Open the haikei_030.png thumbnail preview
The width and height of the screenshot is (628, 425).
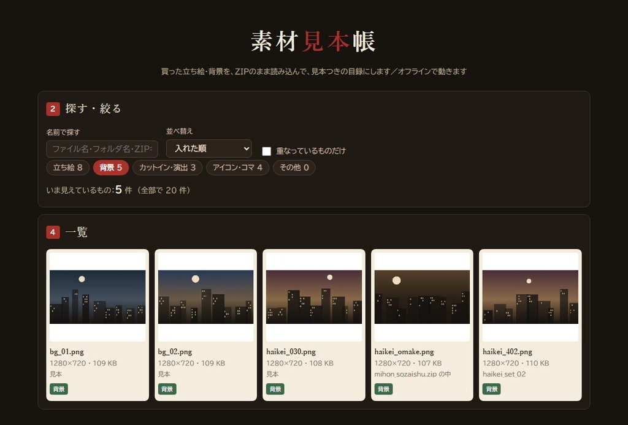(x=314, y=297)
